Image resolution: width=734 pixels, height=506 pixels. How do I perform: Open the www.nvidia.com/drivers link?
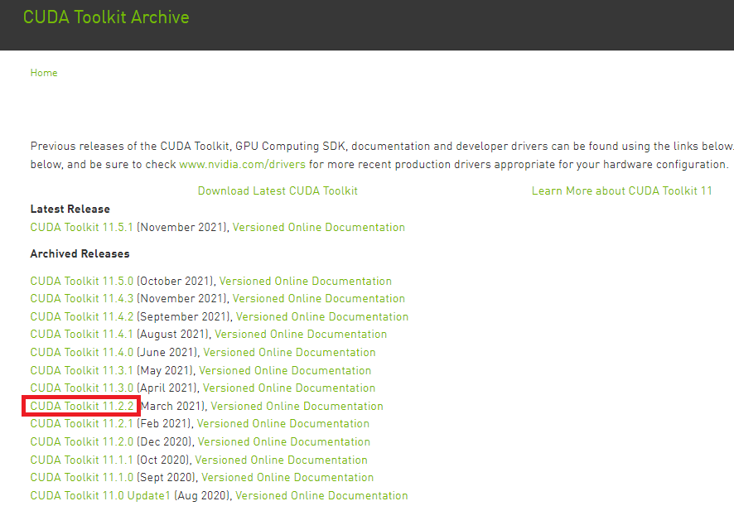(242, 165)
